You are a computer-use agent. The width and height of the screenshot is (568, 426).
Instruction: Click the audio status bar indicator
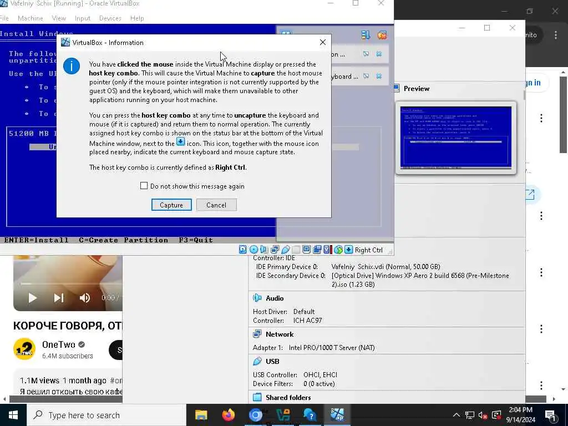tap(264, 250)
